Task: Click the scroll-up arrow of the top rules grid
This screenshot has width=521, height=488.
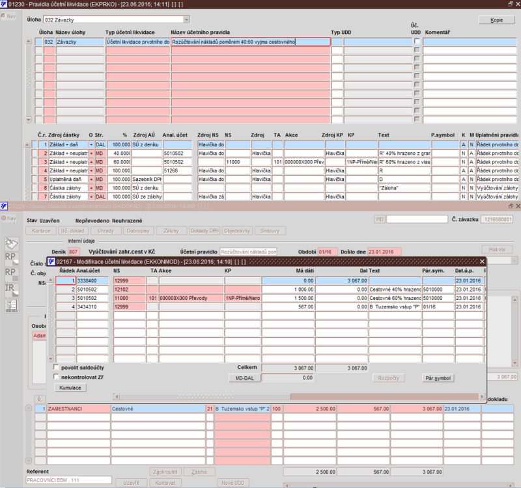Action: (x=28, y=41)
